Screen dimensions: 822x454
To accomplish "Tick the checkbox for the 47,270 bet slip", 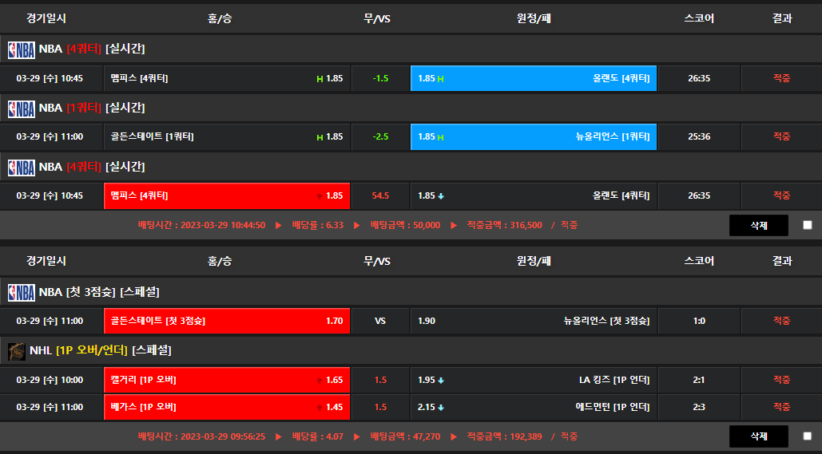I will click(807, 436).
